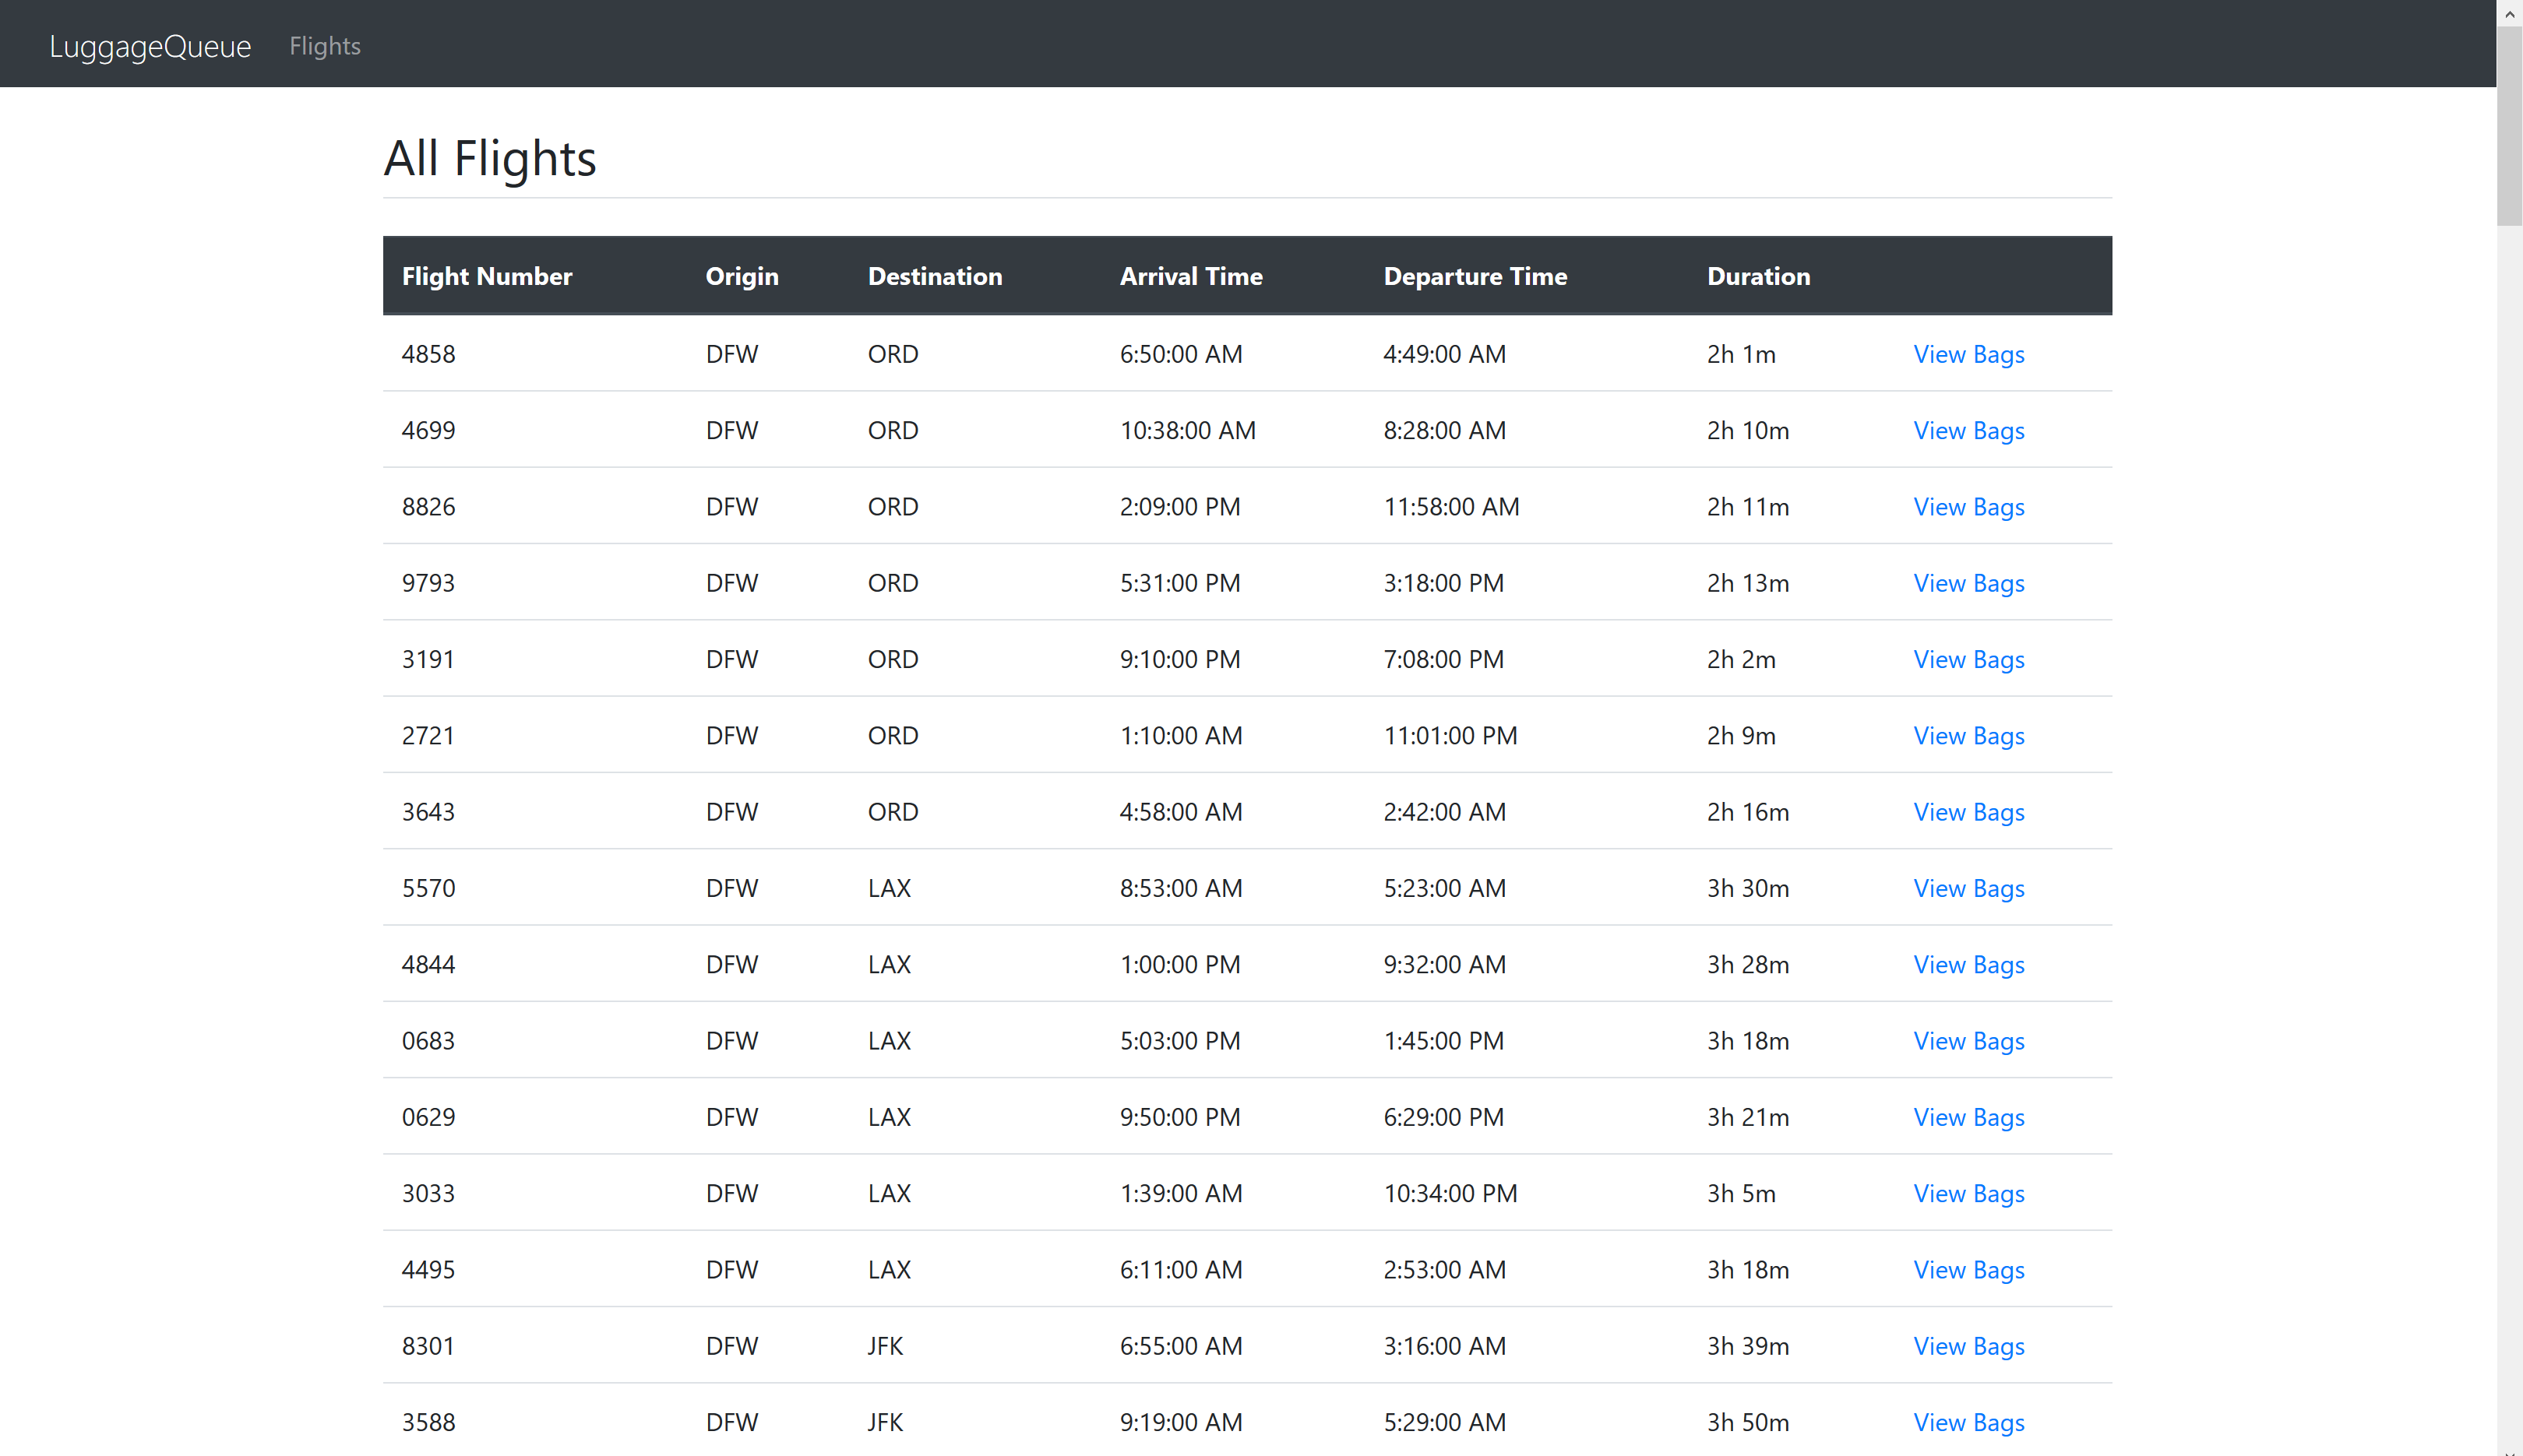The width and height of the screenshot is (2523, 1456).
Task: View bags for flight 3033
Action: point(1968,1194)
